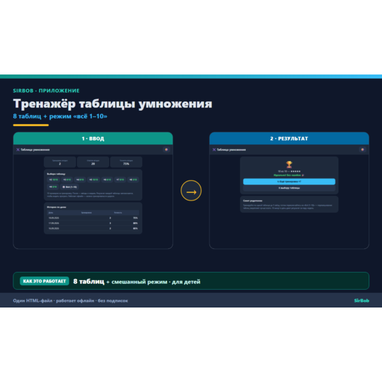This screenshot has height=382, width=382.
Task: Click footer text "Один HTML-файл · работает офлайн"
Action: pos(53,301)
